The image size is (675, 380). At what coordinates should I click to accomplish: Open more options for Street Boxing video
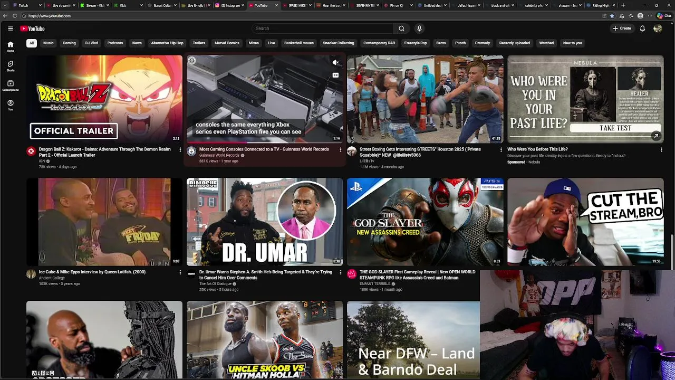coord(501,150)
